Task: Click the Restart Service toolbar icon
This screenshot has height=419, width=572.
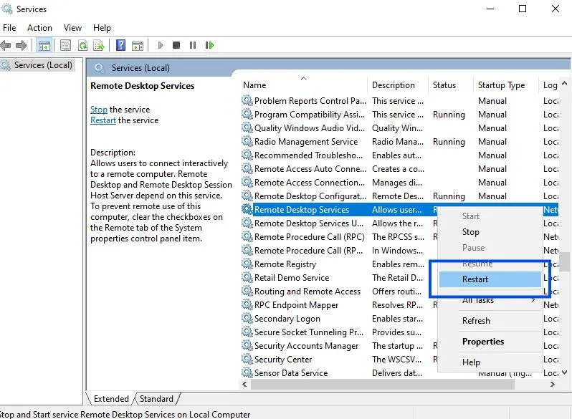Action: pyautogui.click(x=209, y=45)
